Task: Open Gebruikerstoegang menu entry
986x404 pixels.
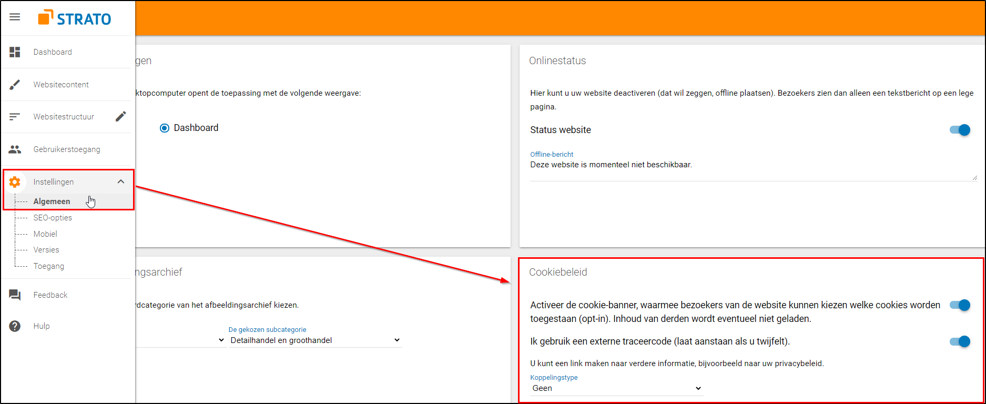Action: point(67,149)
